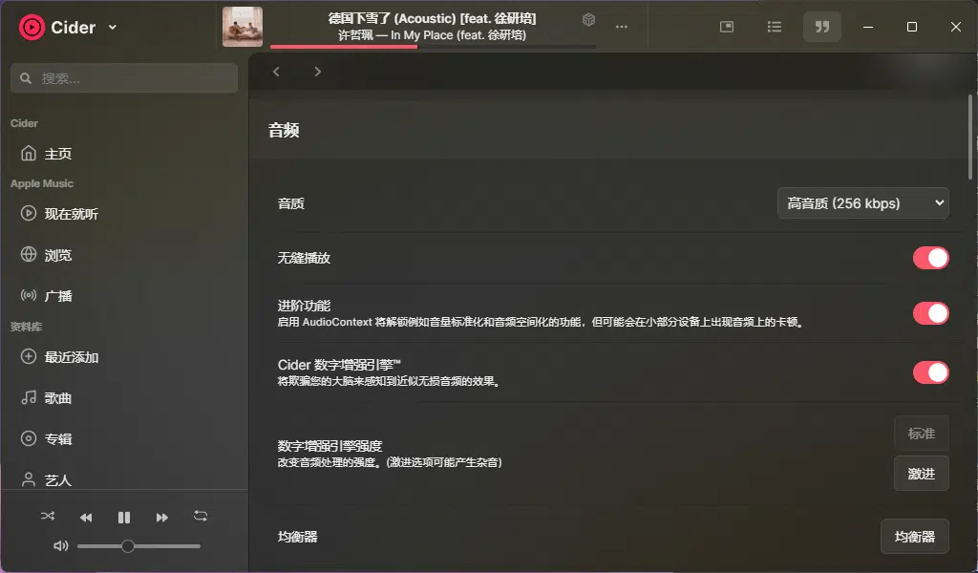Click the 均衡器 button
The height and width of the screenshot is (573, 978).
[914, 537]
